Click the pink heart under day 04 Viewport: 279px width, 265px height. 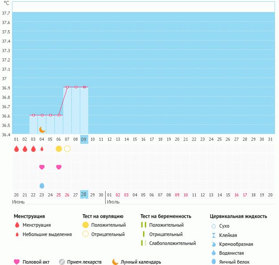pos(42,167)
